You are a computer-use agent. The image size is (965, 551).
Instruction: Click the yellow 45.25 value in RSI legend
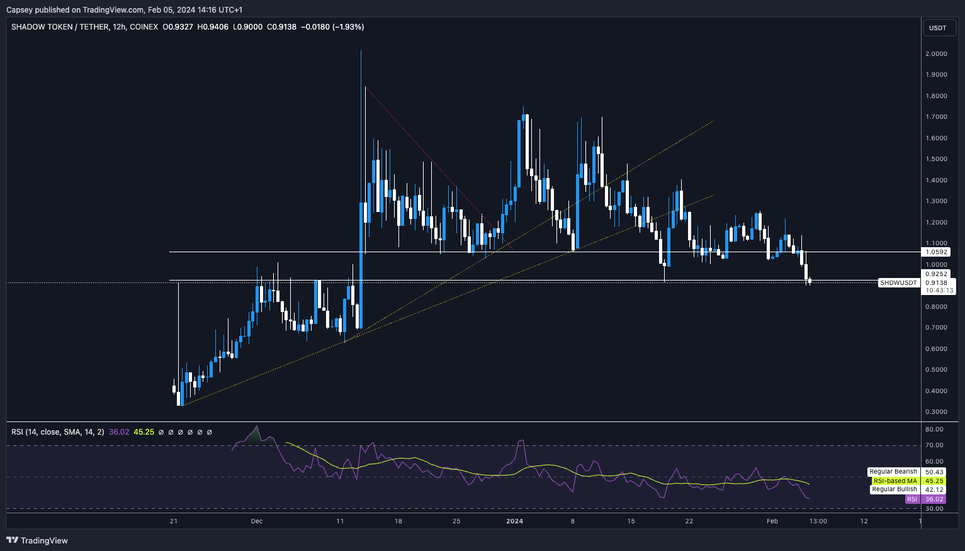(x=144, y=432)
